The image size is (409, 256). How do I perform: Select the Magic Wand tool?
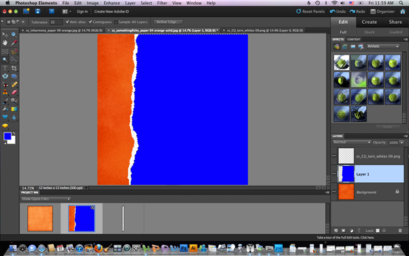(5, 60)
